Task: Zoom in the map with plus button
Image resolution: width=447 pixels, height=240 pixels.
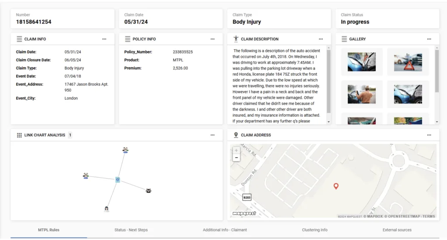Action: [236, 150]
